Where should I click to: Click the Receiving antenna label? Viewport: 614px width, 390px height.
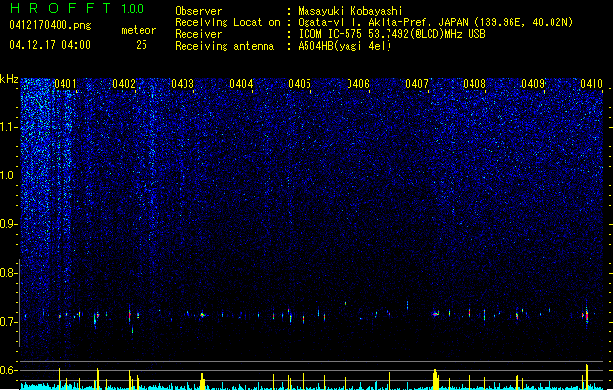225,46
